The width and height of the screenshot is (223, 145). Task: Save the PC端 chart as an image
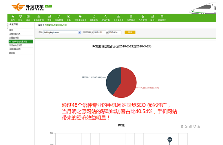(199, 126)
